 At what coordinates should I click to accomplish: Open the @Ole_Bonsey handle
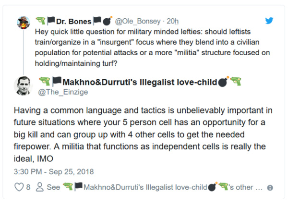coord(139,21)
